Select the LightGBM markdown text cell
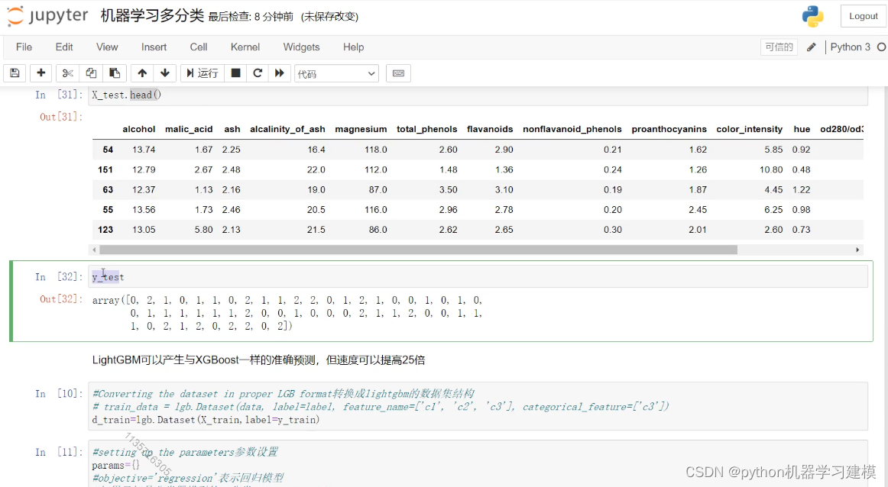Screen dimensions: 888x487 point(259,360)
